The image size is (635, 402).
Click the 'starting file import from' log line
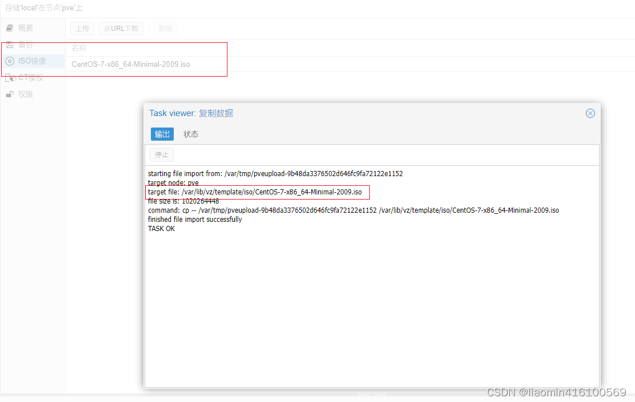(x=275, y=173)
